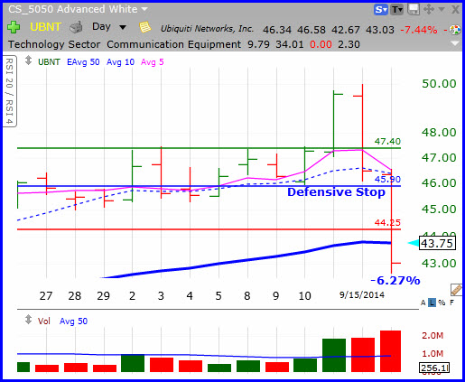This screenshot has height=382, width=465.
Task: Click the colorful pie icon at header right
Action: pos(455,30)
